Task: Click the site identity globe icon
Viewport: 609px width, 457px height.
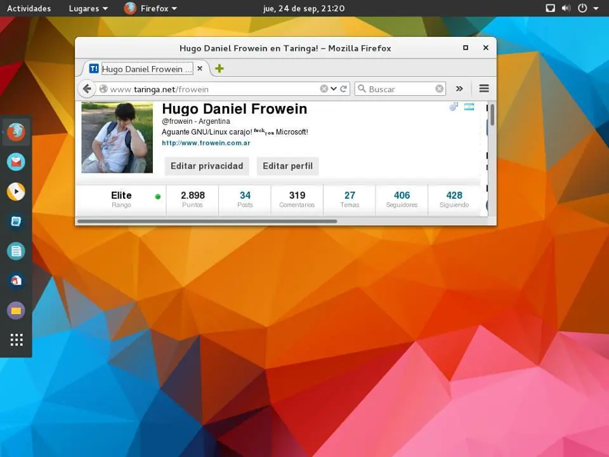Action: tap(103, 89)
